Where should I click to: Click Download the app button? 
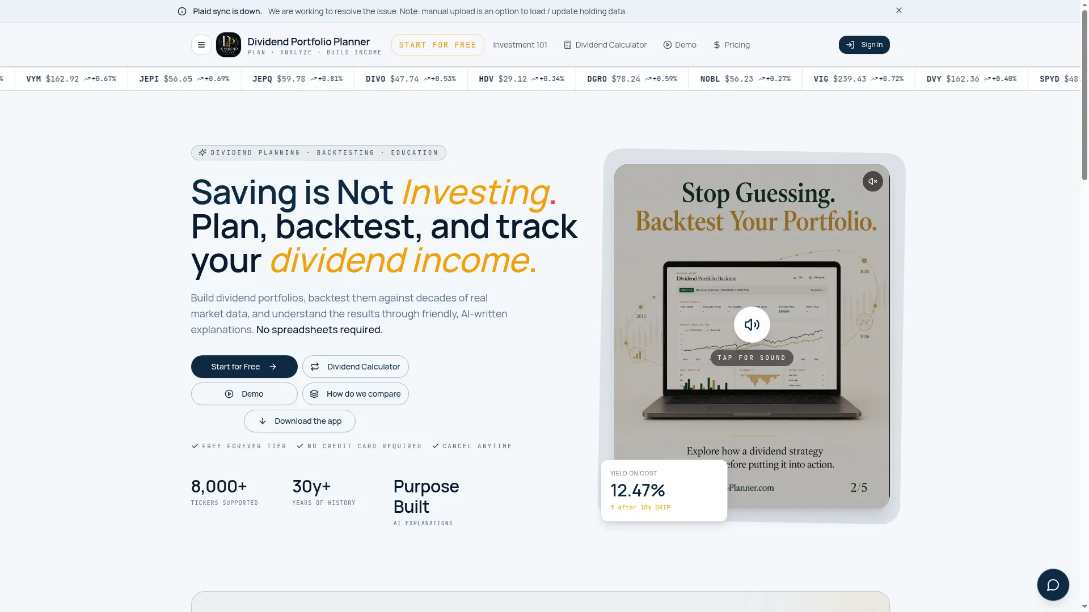pos(299,421)
